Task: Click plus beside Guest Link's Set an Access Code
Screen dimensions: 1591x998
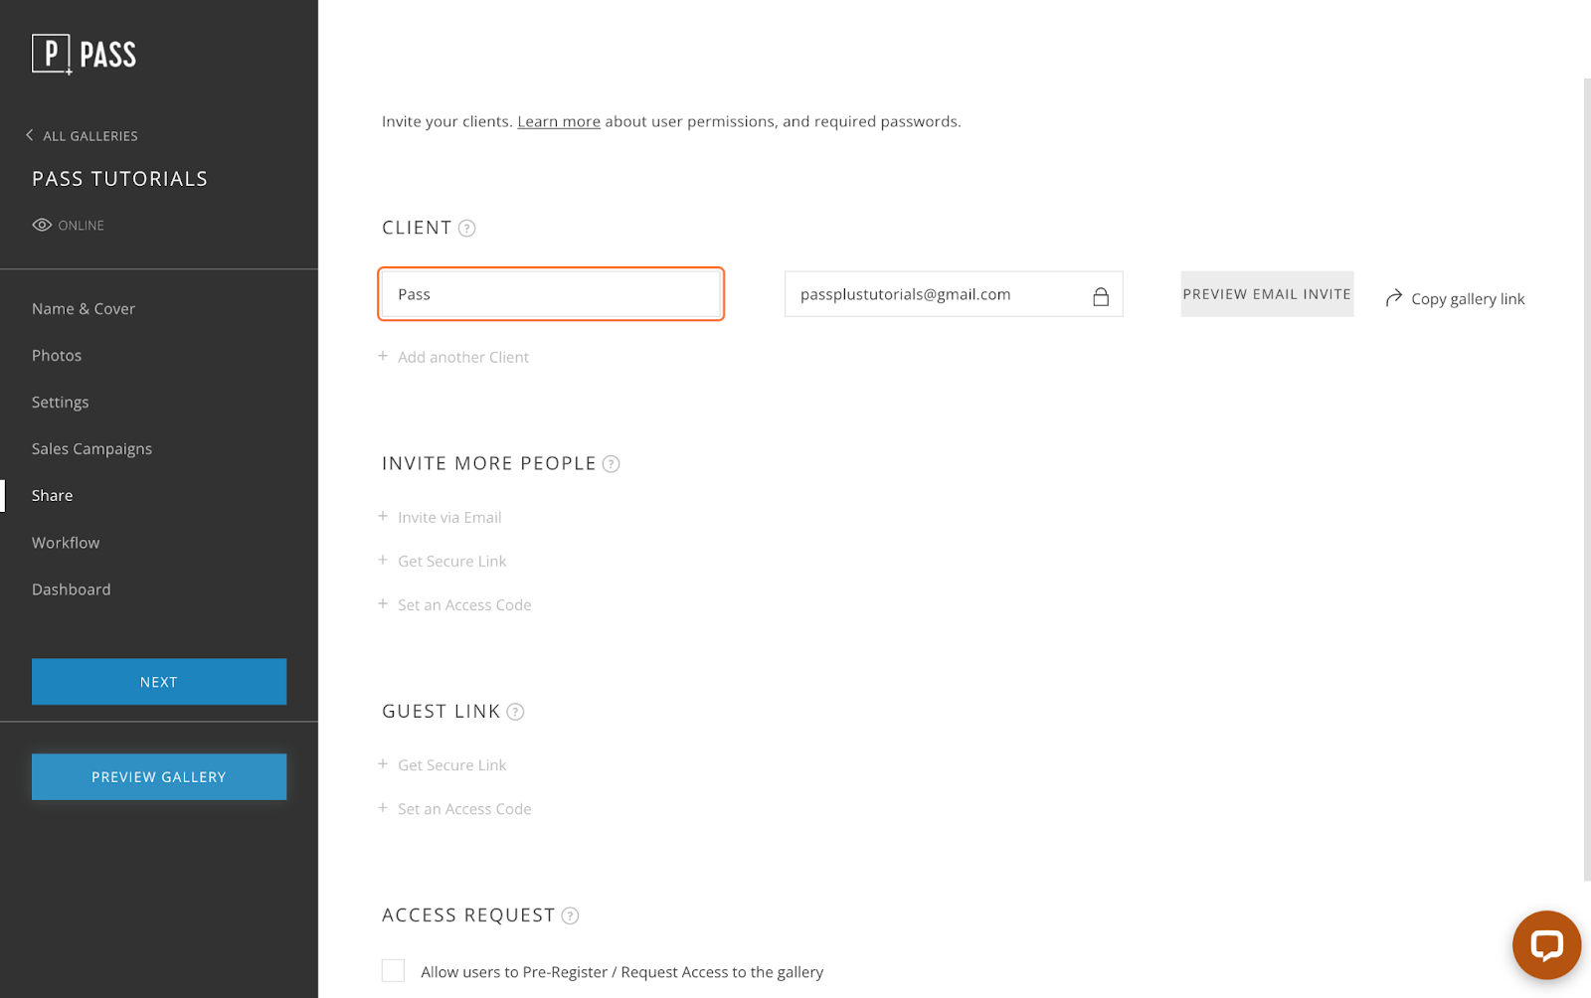Action: point(383,807)
